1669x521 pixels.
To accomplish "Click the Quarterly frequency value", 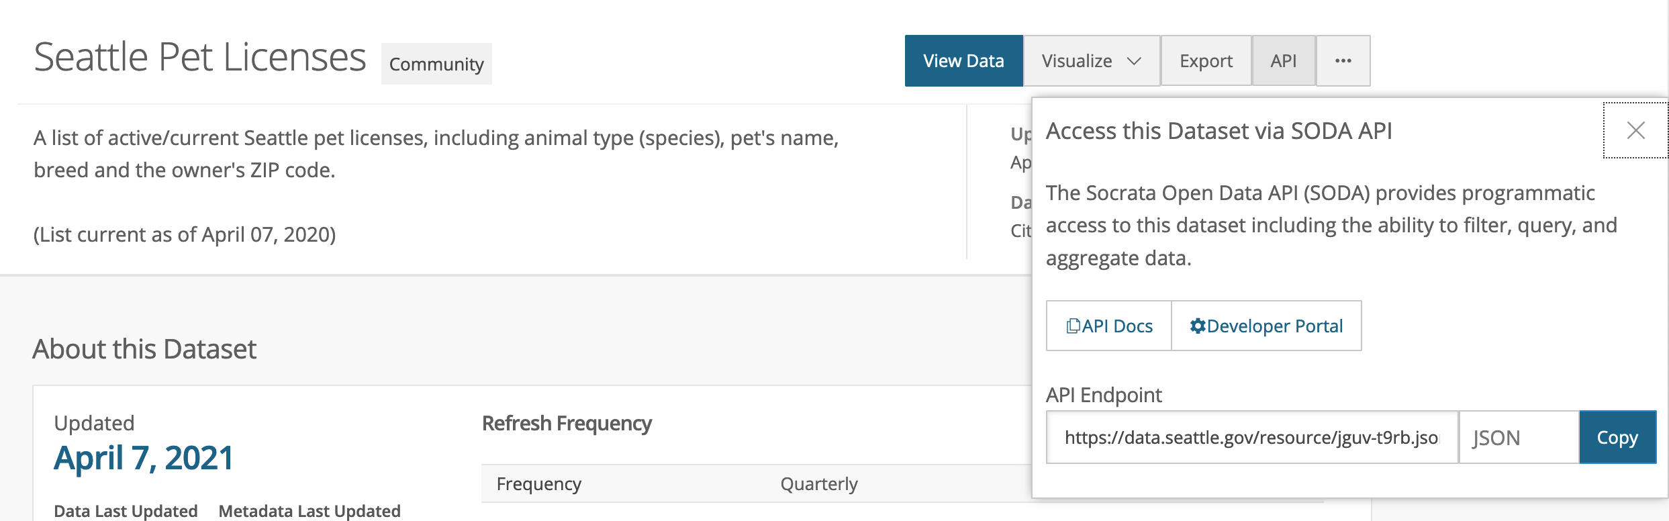I will coord(818,484).
